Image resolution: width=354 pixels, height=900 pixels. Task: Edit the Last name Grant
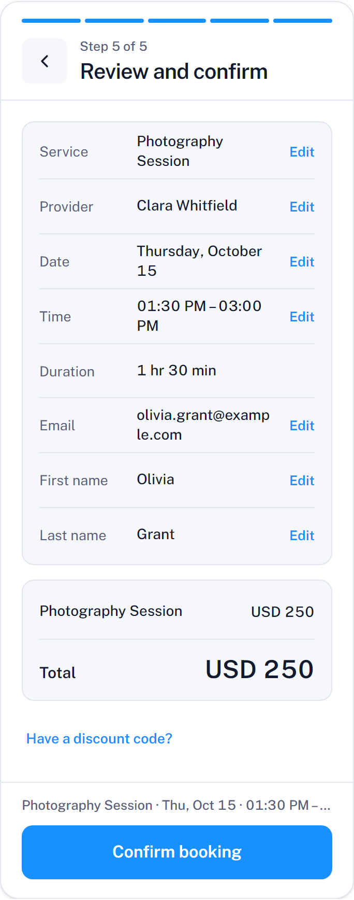(x=302, y=536)
